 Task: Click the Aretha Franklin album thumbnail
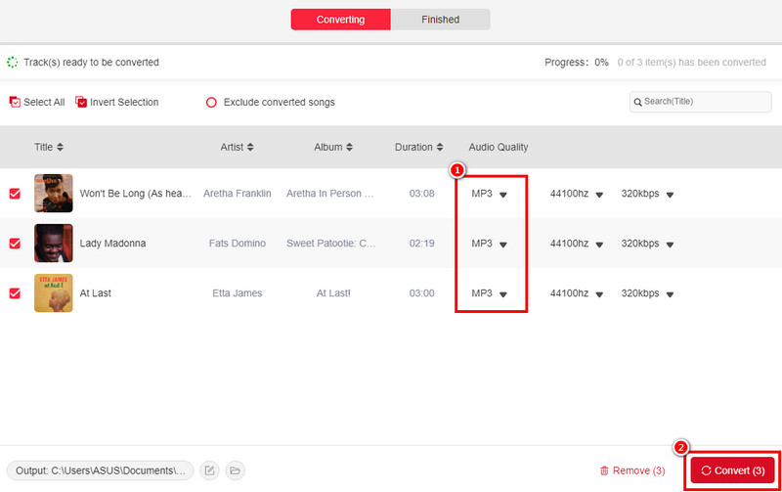click(54, 193)
